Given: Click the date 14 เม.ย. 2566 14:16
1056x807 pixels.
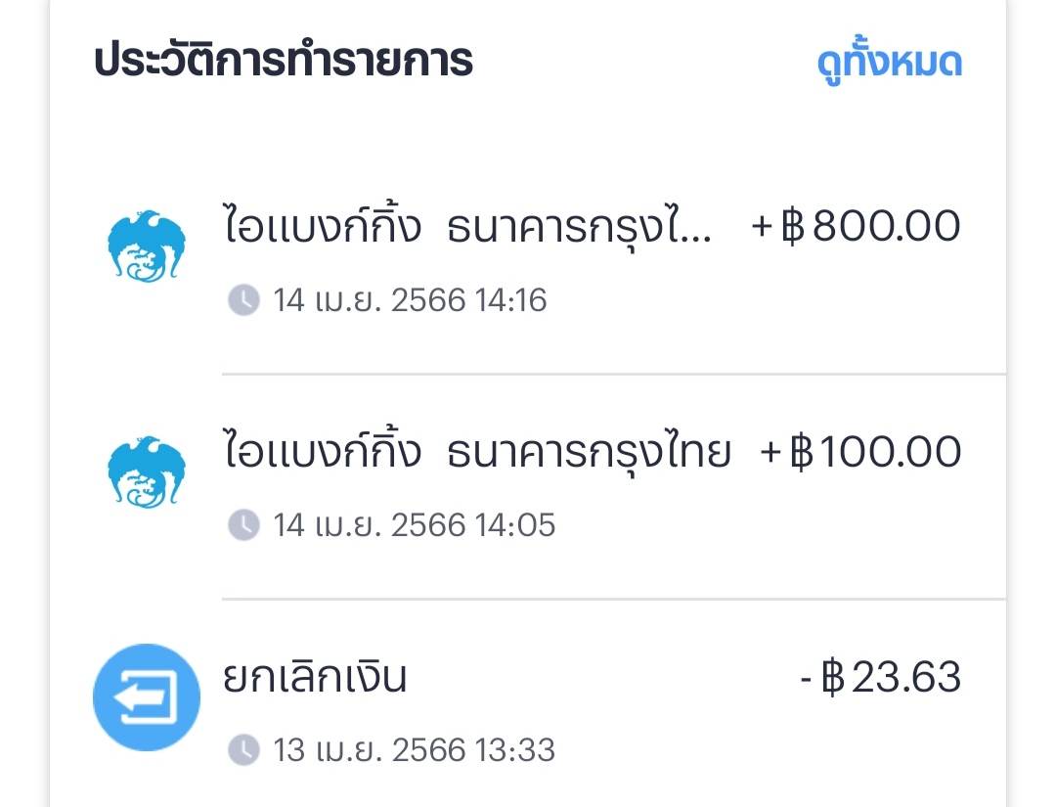Looking at the screenshot, I should pyautogui.click(x=410, y=299).
